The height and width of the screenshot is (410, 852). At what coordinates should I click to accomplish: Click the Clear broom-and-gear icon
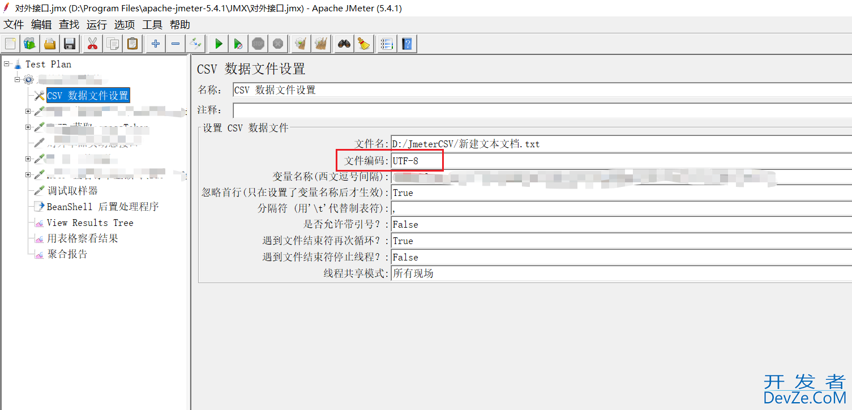pos(301,43)
